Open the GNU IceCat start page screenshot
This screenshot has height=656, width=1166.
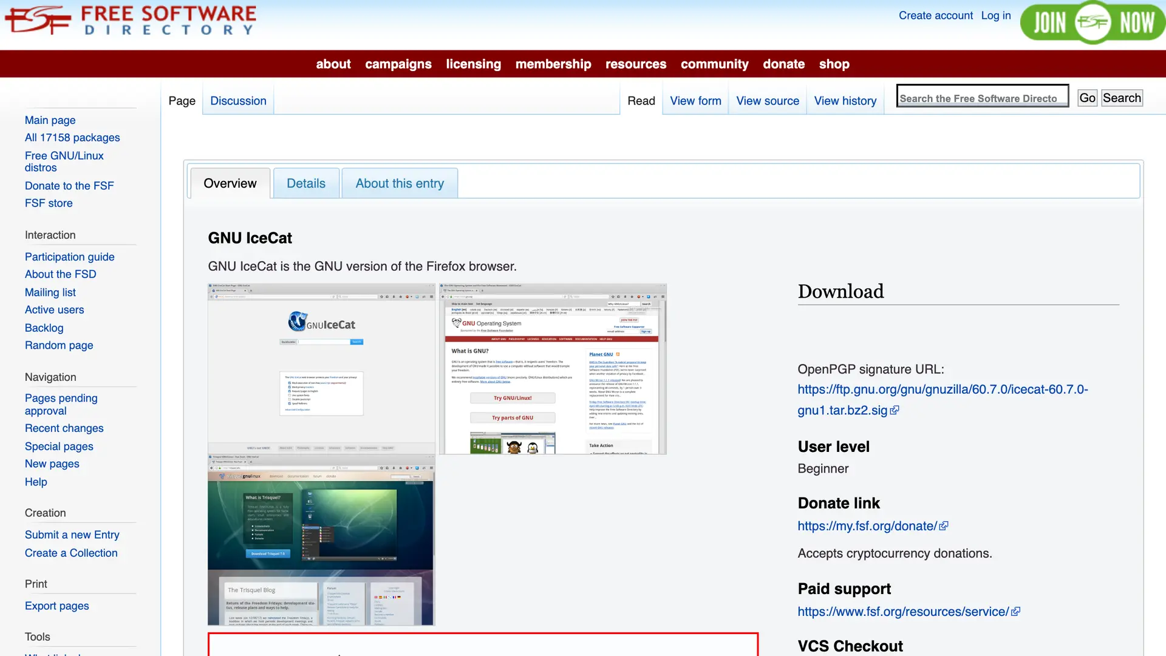[x=321, y=368]
